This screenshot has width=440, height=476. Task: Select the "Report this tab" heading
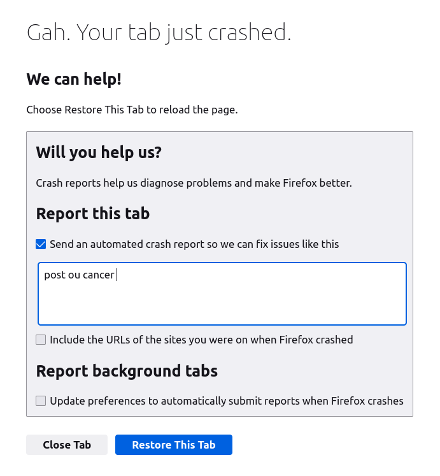click(x=93, y=213)
